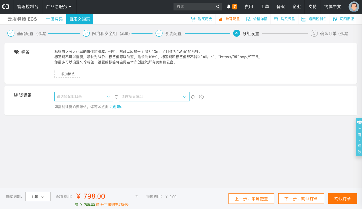Open the 工单 menu

[265, 6]
